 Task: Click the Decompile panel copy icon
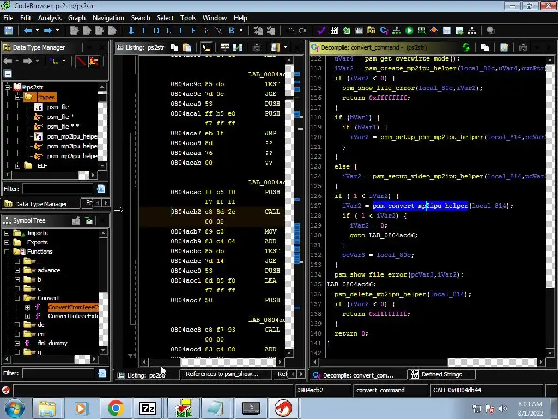[x=484, y=47]
